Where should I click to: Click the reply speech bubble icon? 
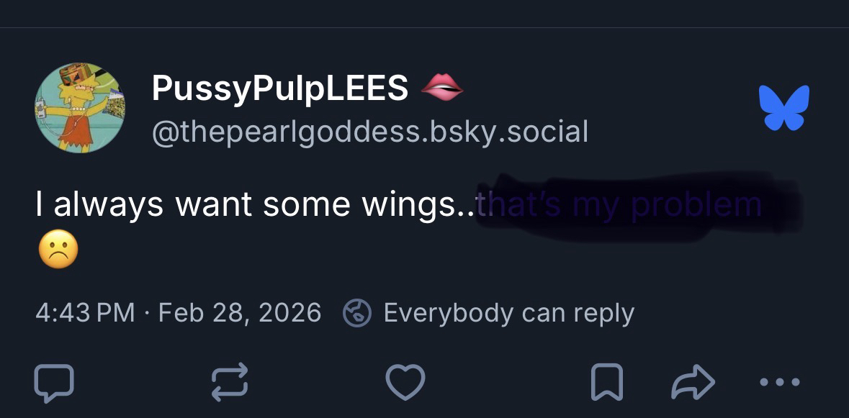54,381
